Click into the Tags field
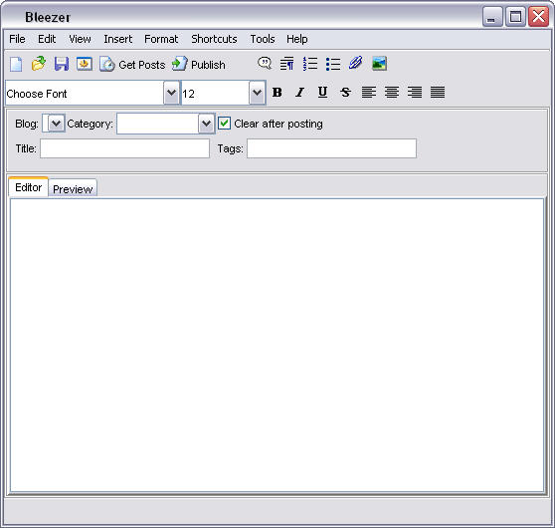The height and width of the screenshot is (528, 555). [331, 148]
